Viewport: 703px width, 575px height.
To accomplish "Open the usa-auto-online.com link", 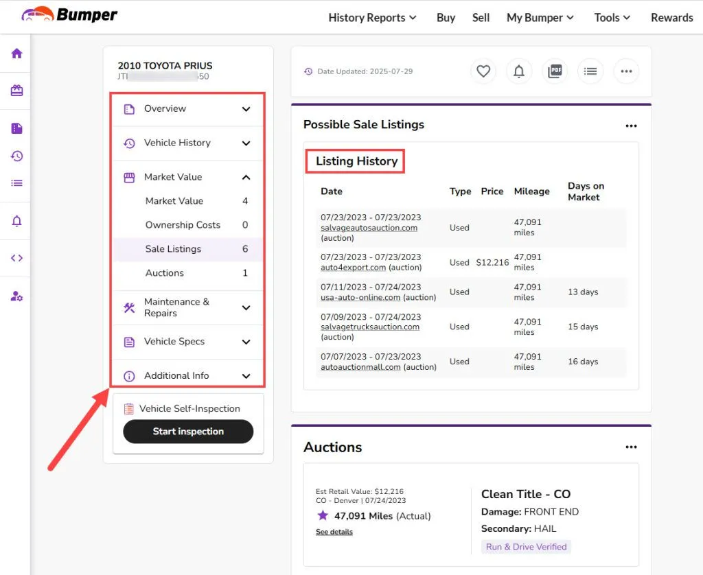I will pyautogui.click(x=360, y=298).
